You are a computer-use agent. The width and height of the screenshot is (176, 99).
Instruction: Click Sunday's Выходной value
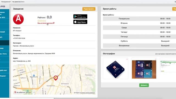tap(165, 46)
